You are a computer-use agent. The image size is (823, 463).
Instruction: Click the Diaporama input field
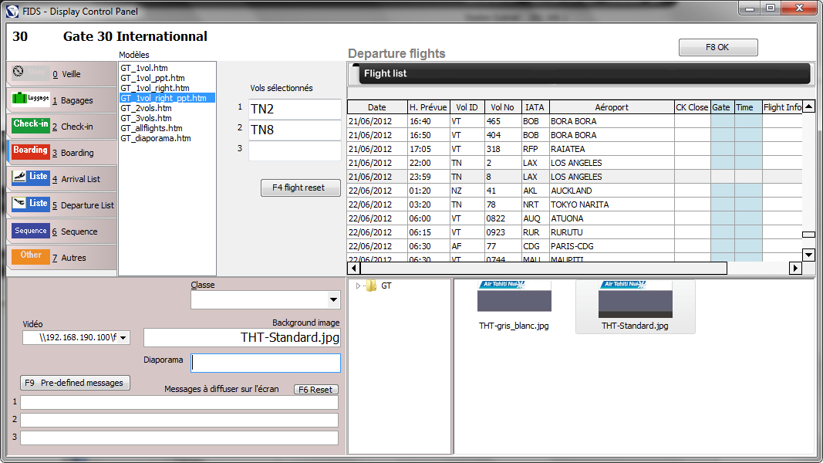[x=265, y=363]
